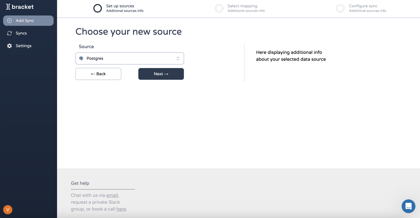Click the Choose your new source heading
Image resolution: width=420 pixels, height=218 pixels.
(128, 32)
